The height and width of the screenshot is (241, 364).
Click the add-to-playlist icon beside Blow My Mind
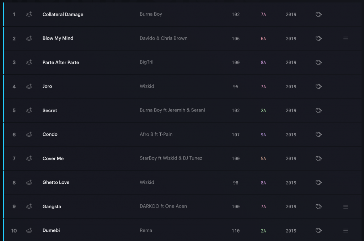29,38
